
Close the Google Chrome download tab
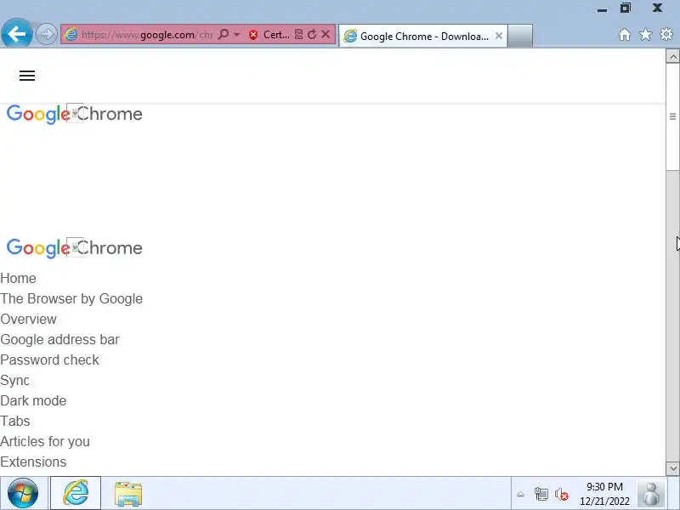(499, 36)
